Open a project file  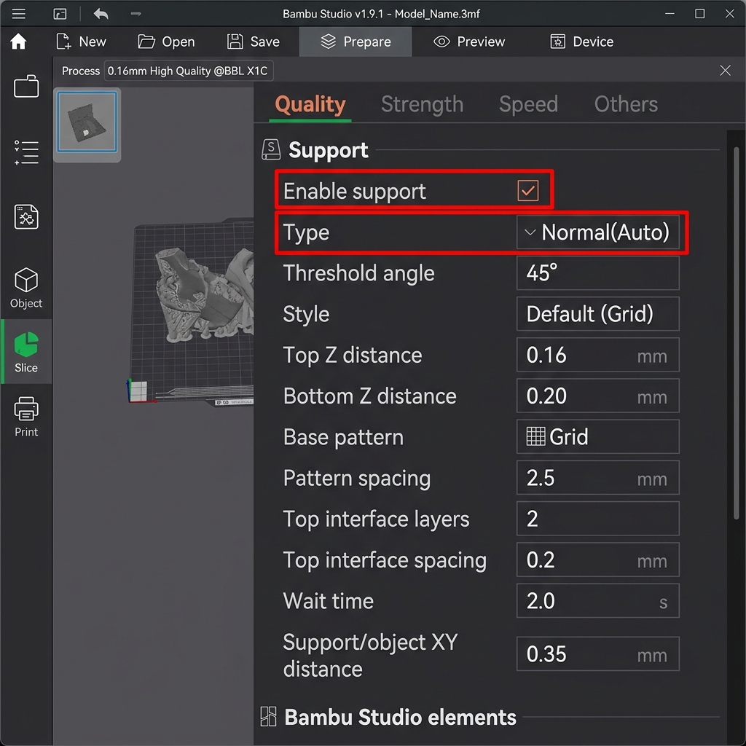(x=167, y=42)
